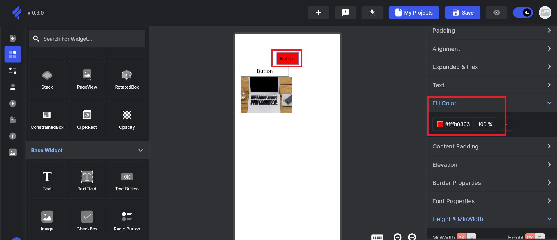557x240 pixels.
Task: Select the Stack widget
Action: 47,79
